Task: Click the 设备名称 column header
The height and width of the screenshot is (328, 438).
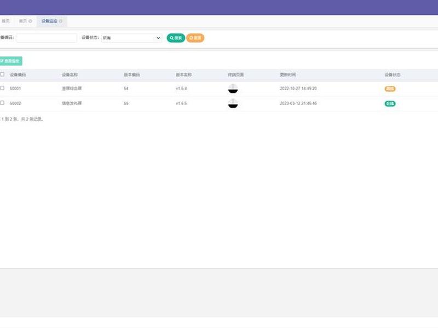Action: click(x=70, y=75)
